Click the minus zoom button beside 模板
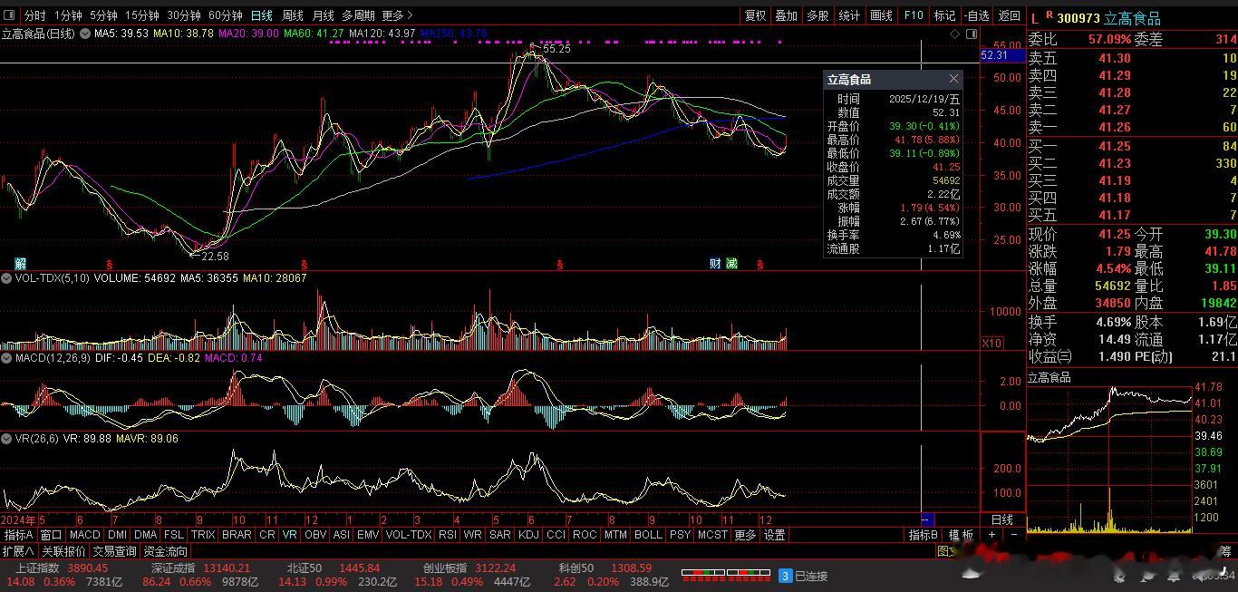 [1013, 535]
